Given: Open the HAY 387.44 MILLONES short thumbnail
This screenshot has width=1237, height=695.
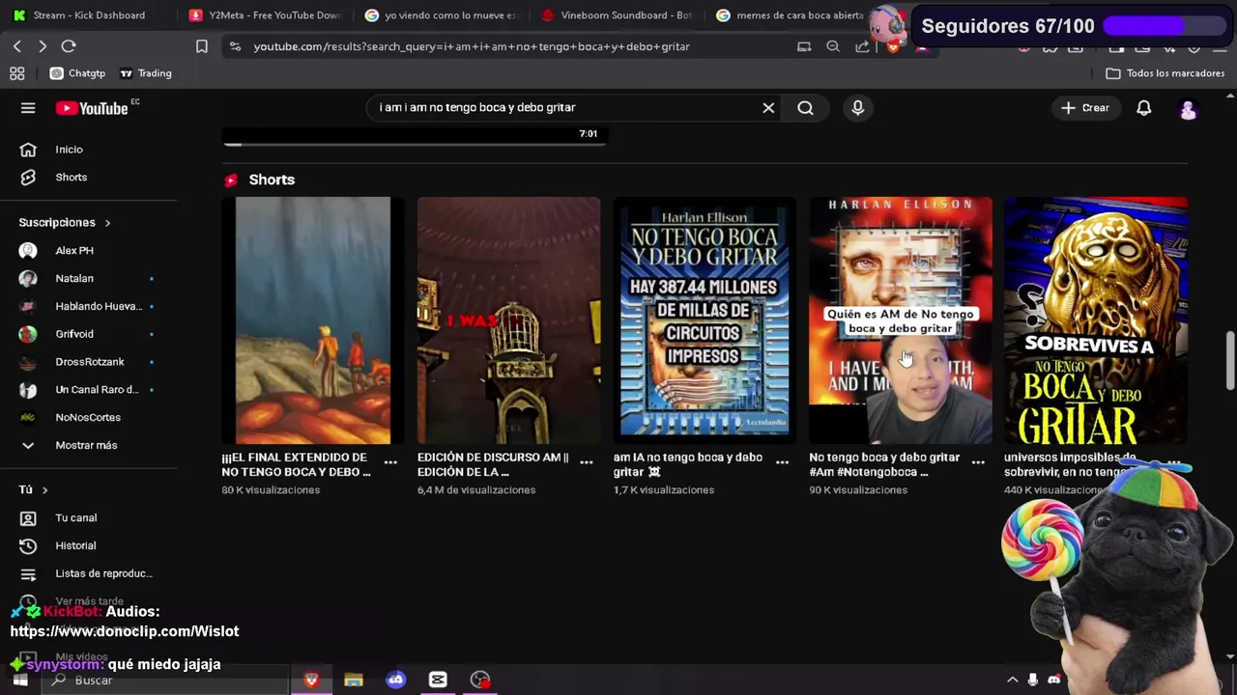Looking at the screenshot, I should pos(705,320).
